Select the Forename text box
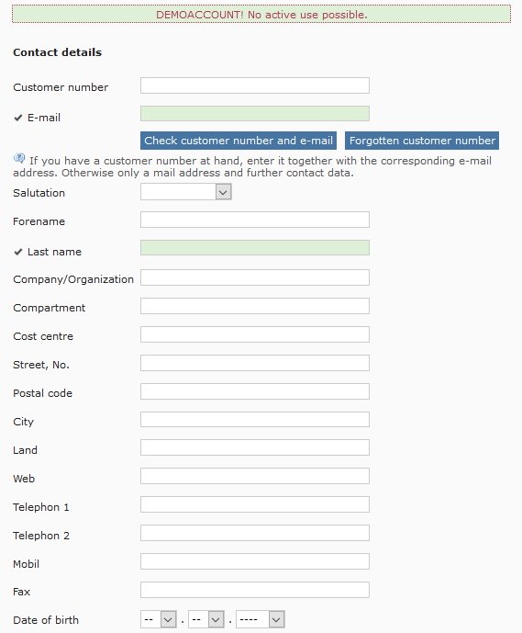522x633 pixels. pyautogui.click(x=255, y=220)
